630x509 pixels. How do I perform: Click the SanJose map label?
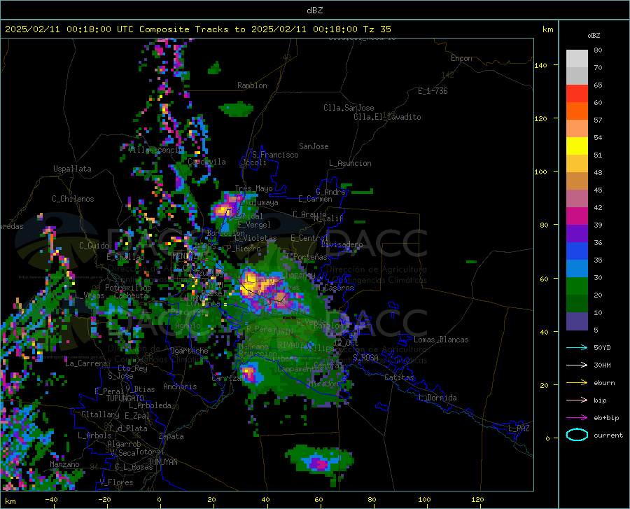coord(314,146)
